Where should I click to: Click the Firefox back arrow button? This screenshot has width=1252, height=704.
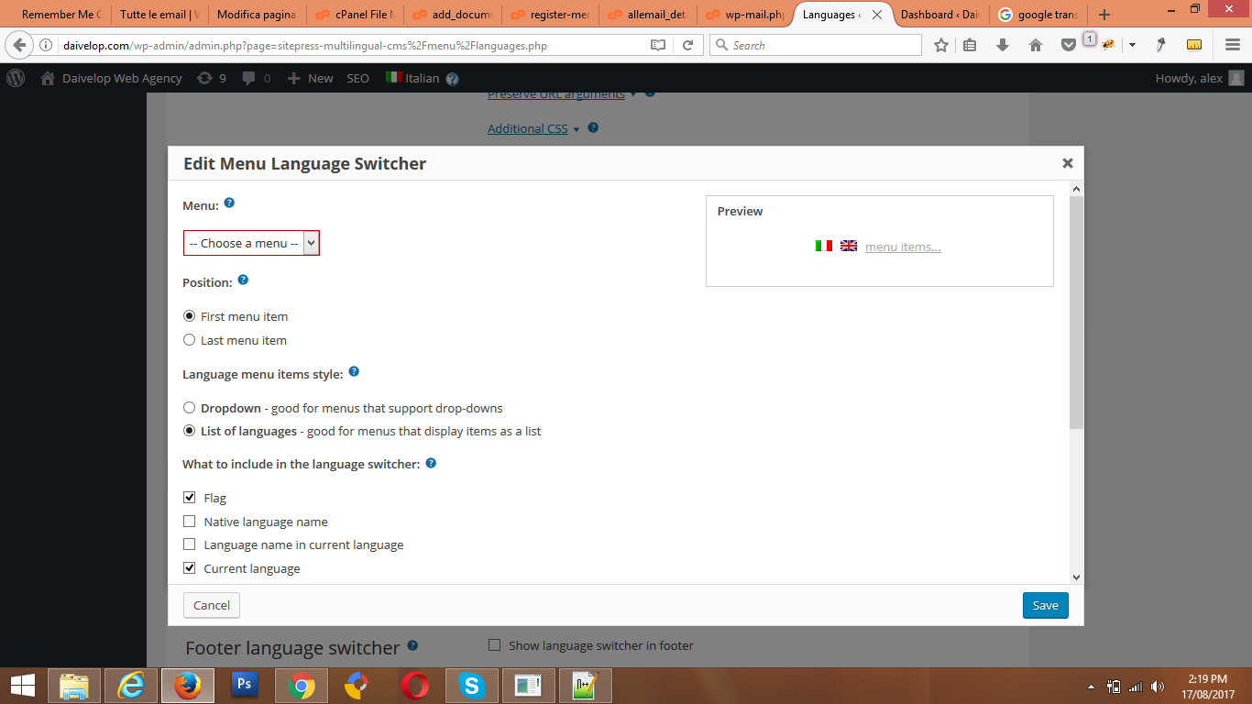pyautogui.click(x=19, y=45)
